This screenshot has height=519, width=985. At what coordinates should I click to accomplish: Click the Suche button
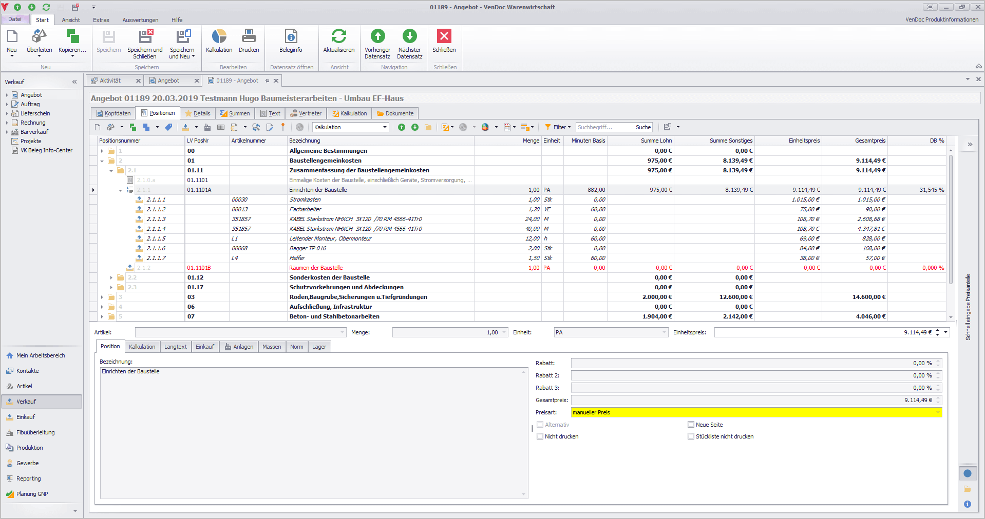tap(643, 127)
